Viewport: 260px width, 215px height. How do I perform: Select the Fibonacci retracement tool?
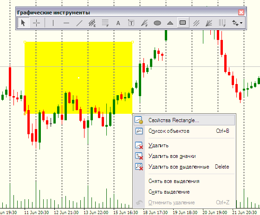coord(105,23)
